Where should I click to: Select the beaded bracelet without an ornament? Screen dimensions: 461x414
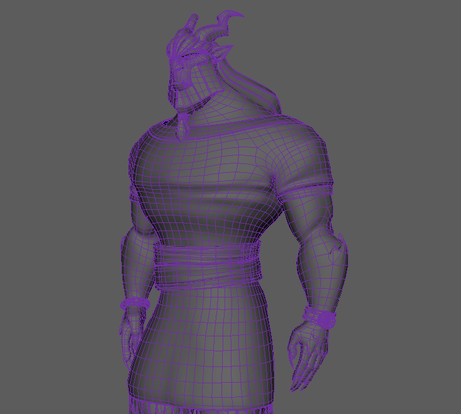pyautogui.click(x=133, y=303)
